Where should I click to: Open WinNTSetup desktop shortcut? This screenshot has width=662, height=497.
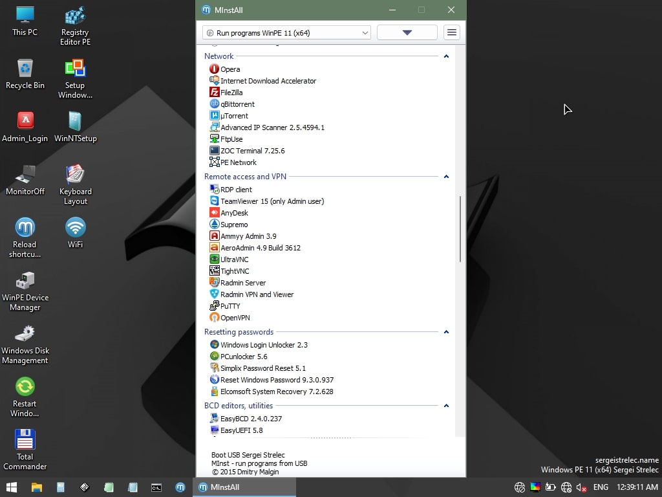pos(75,127)
